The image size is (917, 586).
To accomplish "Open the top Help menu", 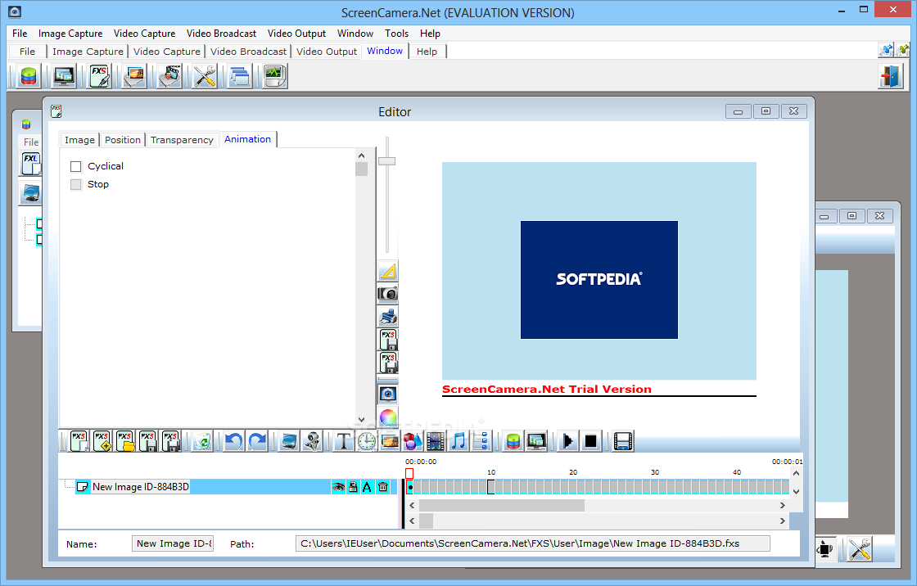I will 430,34.
